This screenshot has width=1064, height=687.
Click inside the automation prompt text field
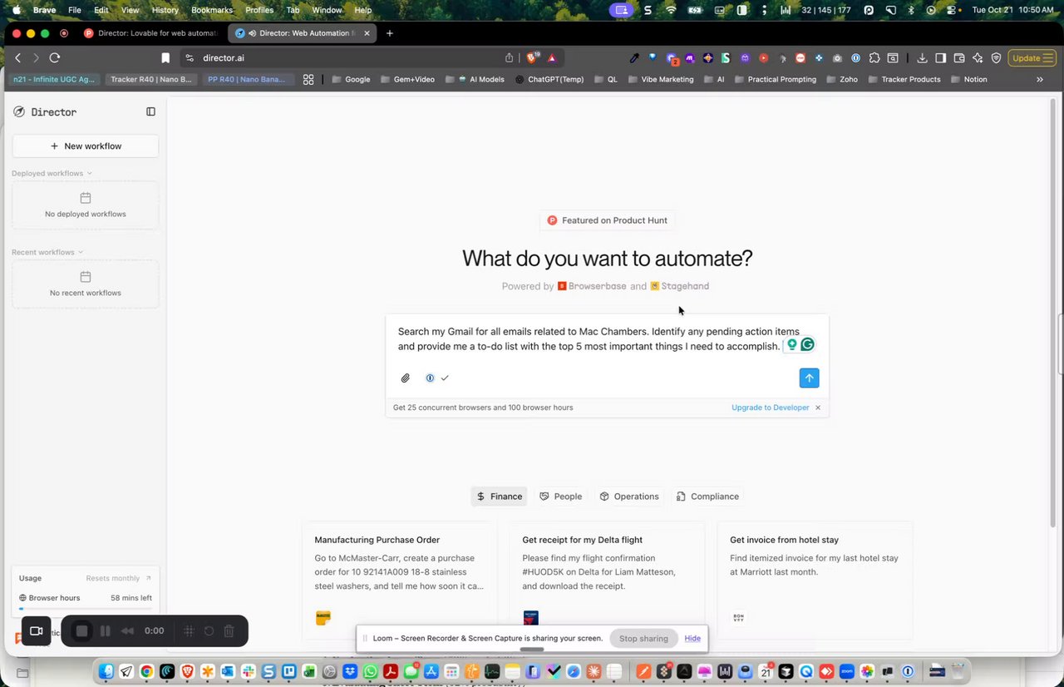pos(598,339)
